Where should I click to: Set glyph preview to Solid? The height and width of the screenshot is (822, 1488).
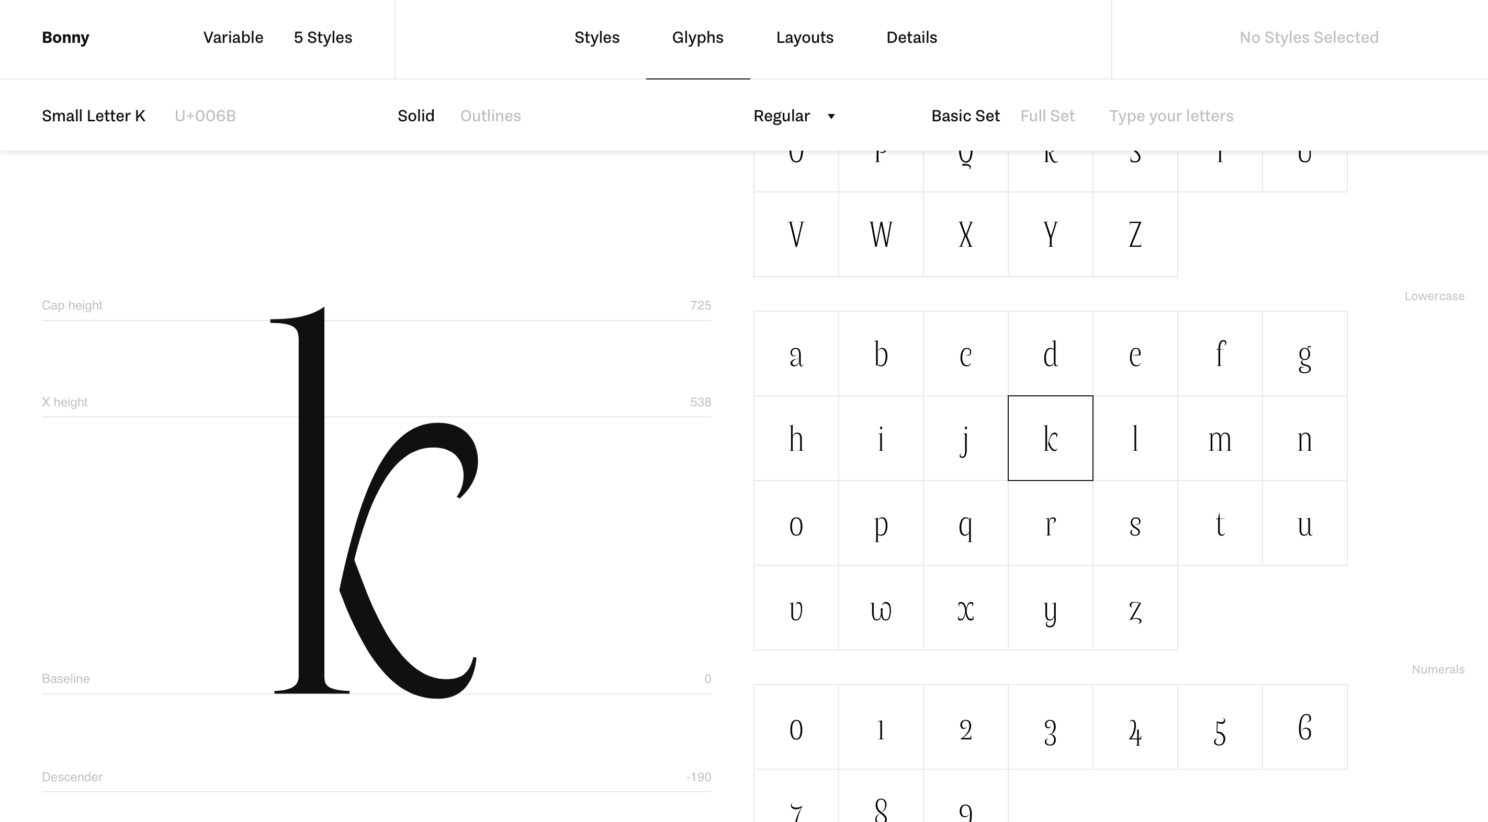click(x=416, y=116)
